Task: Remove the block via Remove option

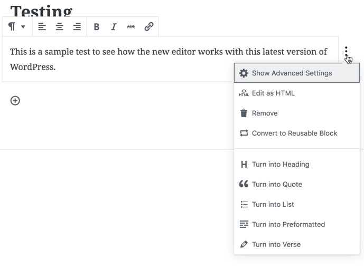Action: [297, 113]
